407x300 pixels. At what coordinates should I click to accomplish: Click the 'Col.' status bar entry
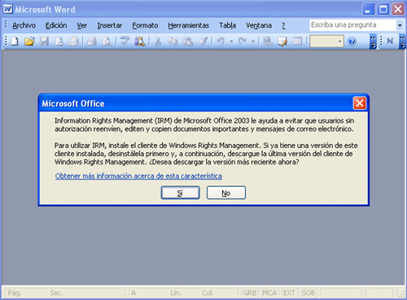tap(208, 293)
